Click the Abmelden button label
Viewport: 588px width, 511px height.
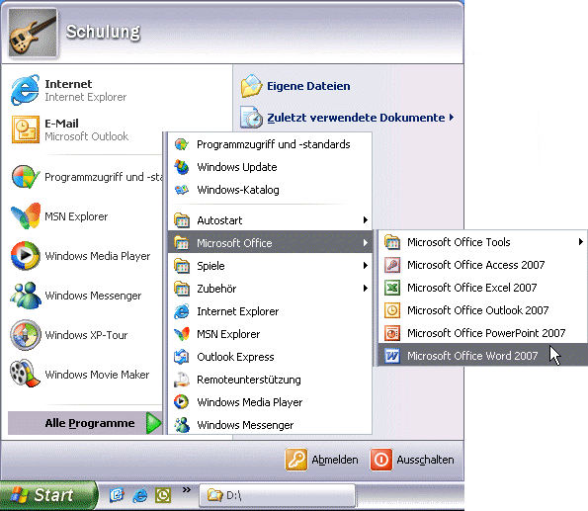click(335, 460)
